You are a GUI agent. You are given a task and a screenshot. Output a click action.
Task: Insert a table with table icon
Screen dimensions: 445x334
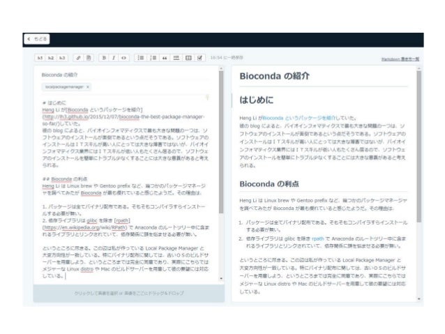click(188, 58)
